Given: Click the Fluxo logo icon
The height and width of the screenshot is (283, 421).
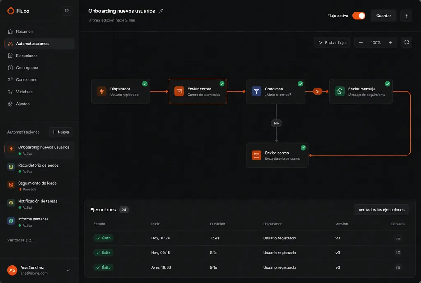Looking at the screenshot, I should [11, 11].
